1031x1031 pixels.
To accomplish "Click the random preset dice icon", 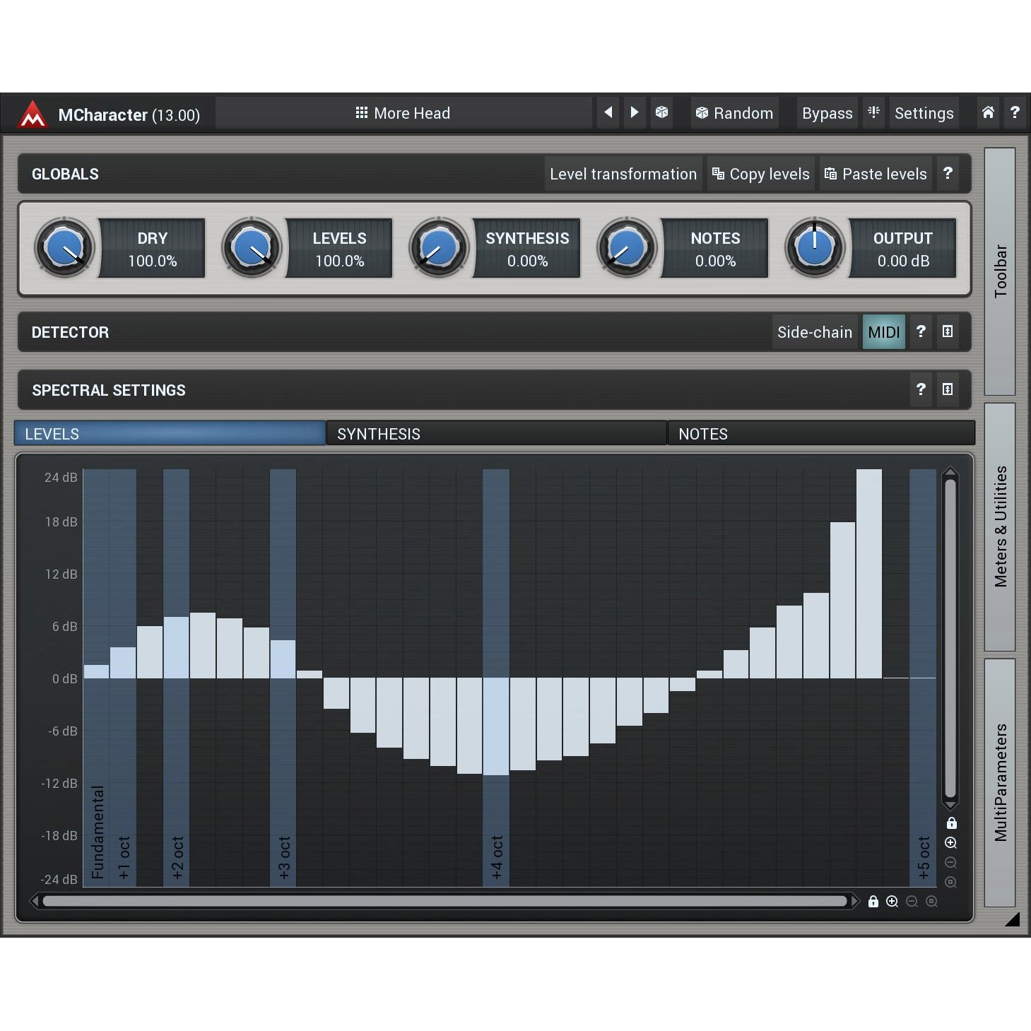I will pos(661,113).
